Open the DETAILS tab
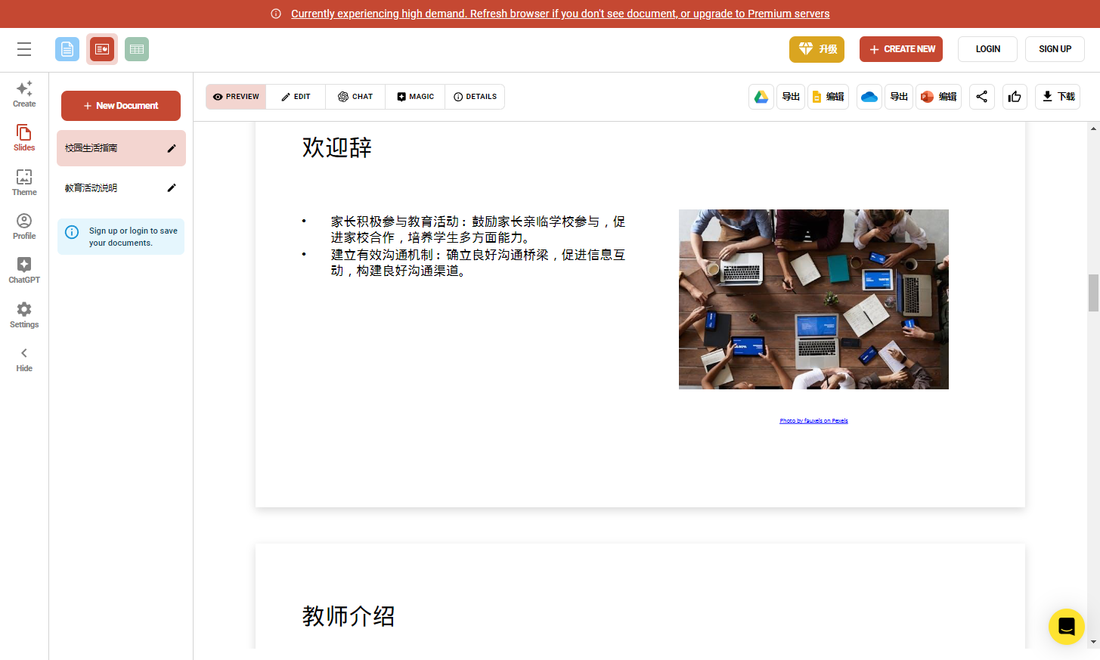1100x660 pixels. 475,97
